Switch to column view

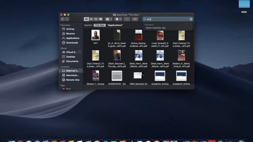tap(96, 19)
